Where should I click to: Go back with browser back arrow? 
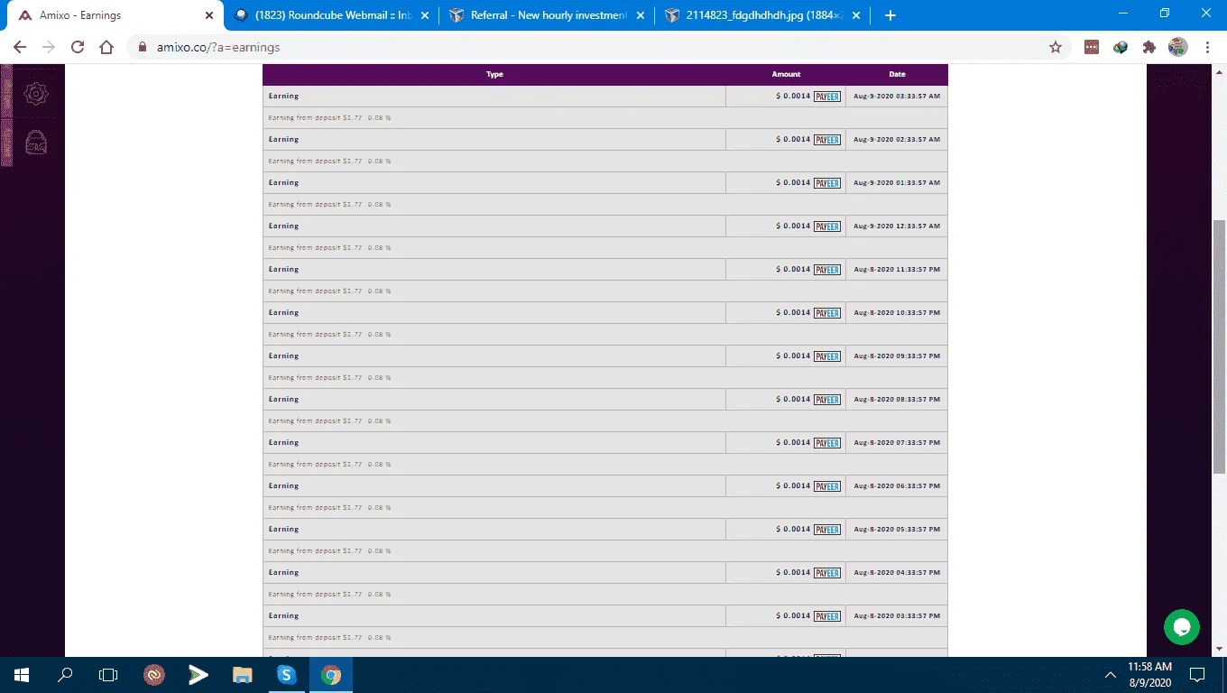(20, 47)
